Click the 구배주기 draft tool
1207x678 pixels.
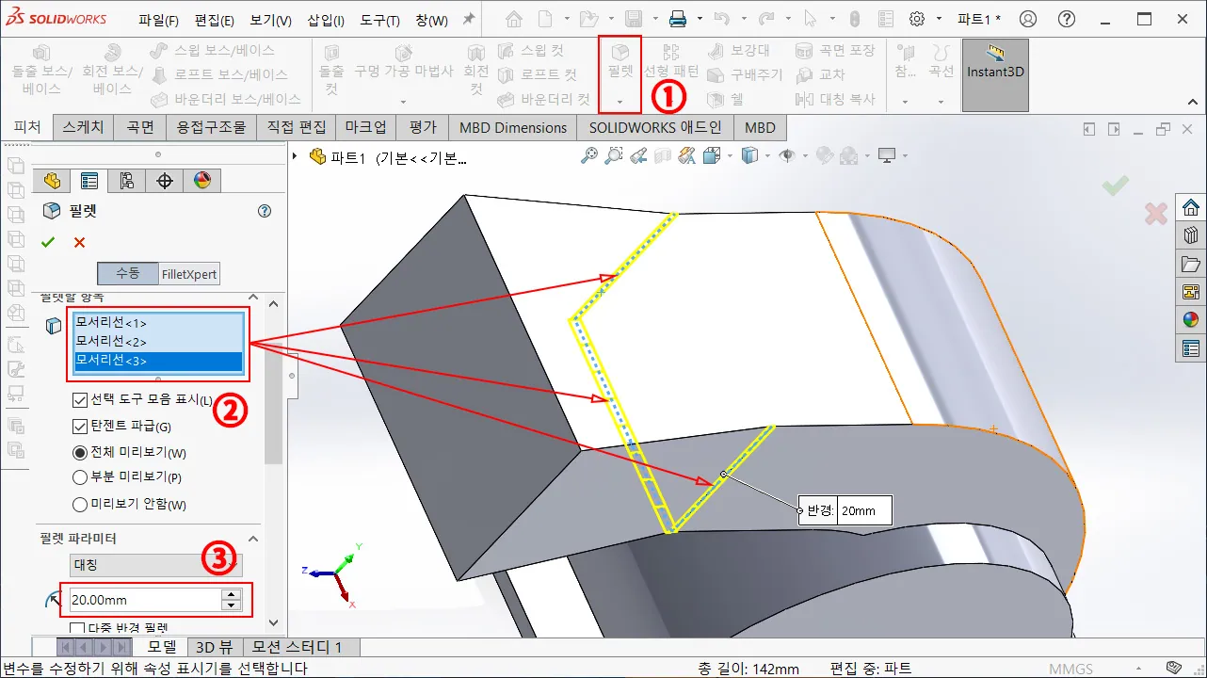click(745, 74)
